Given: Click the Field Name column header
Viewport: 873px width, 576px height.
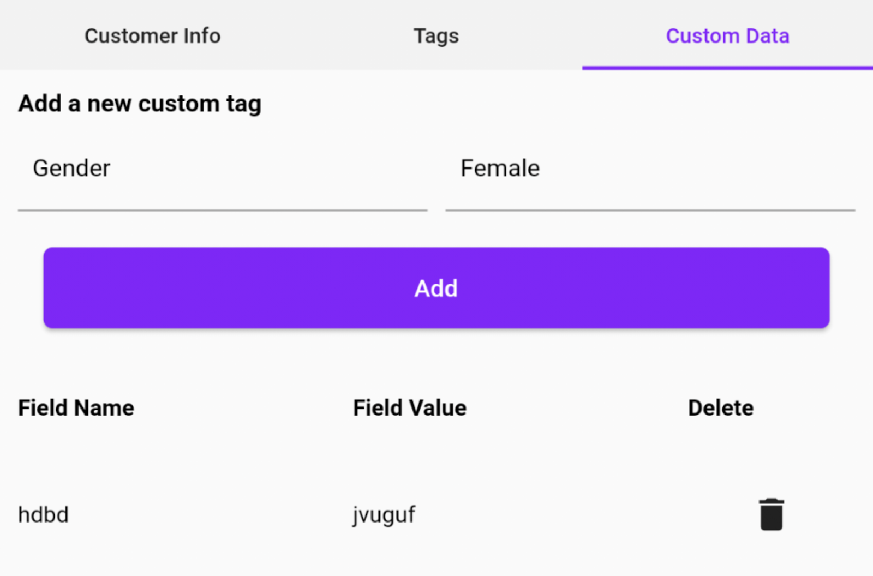Looking at the screenshot, I should (x=76, y=408).
